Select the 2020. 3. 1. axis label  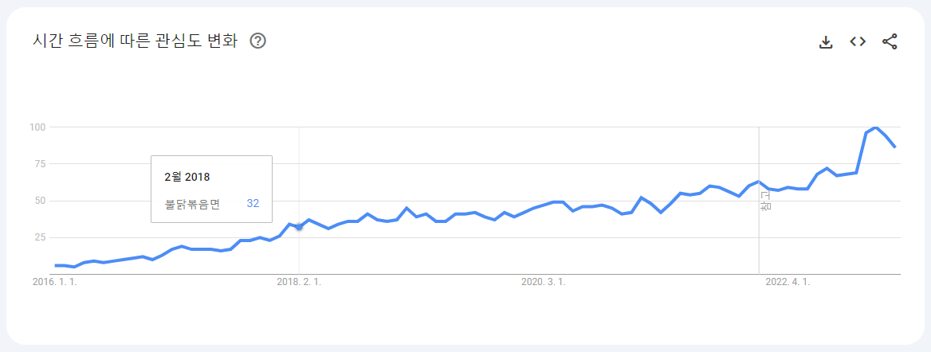click(544, 283)
